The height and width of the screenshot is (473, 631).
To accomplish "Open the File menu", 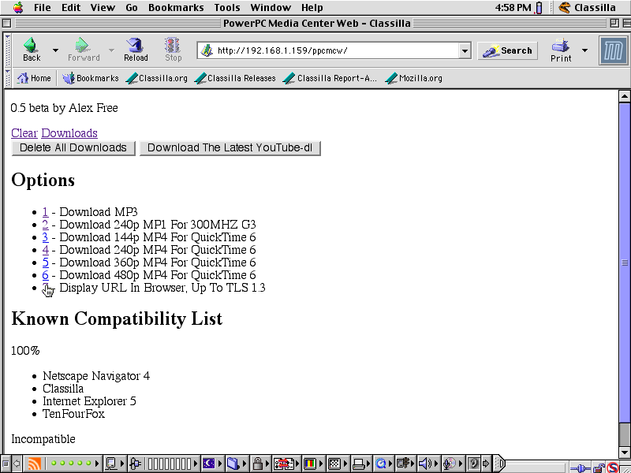I will 43,8.
